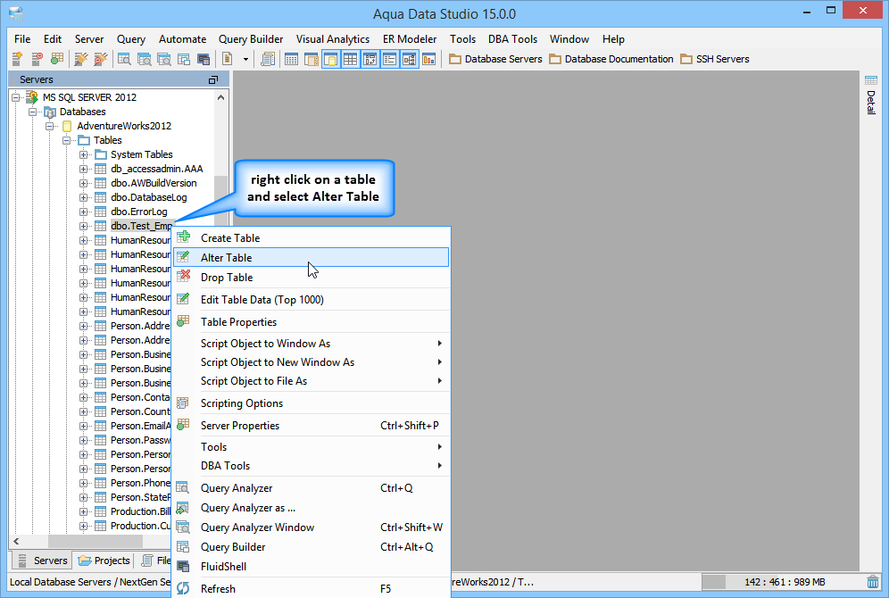Toggle the plain grid view button in toolbar
The width and height of the screenshot is (889, 598).
pyautogui.click(x=351, y=59)
